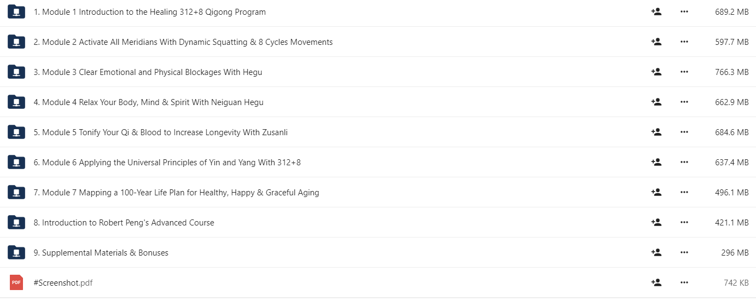756x301 pixels.
Task: Click share icon for #Screenshot.pdf
Action: pos(656,282)
